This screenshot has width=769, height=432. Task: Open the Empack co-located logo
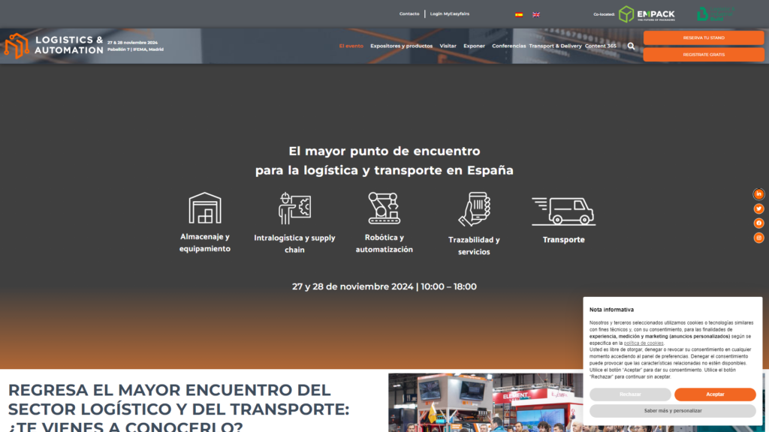[647, 14]
